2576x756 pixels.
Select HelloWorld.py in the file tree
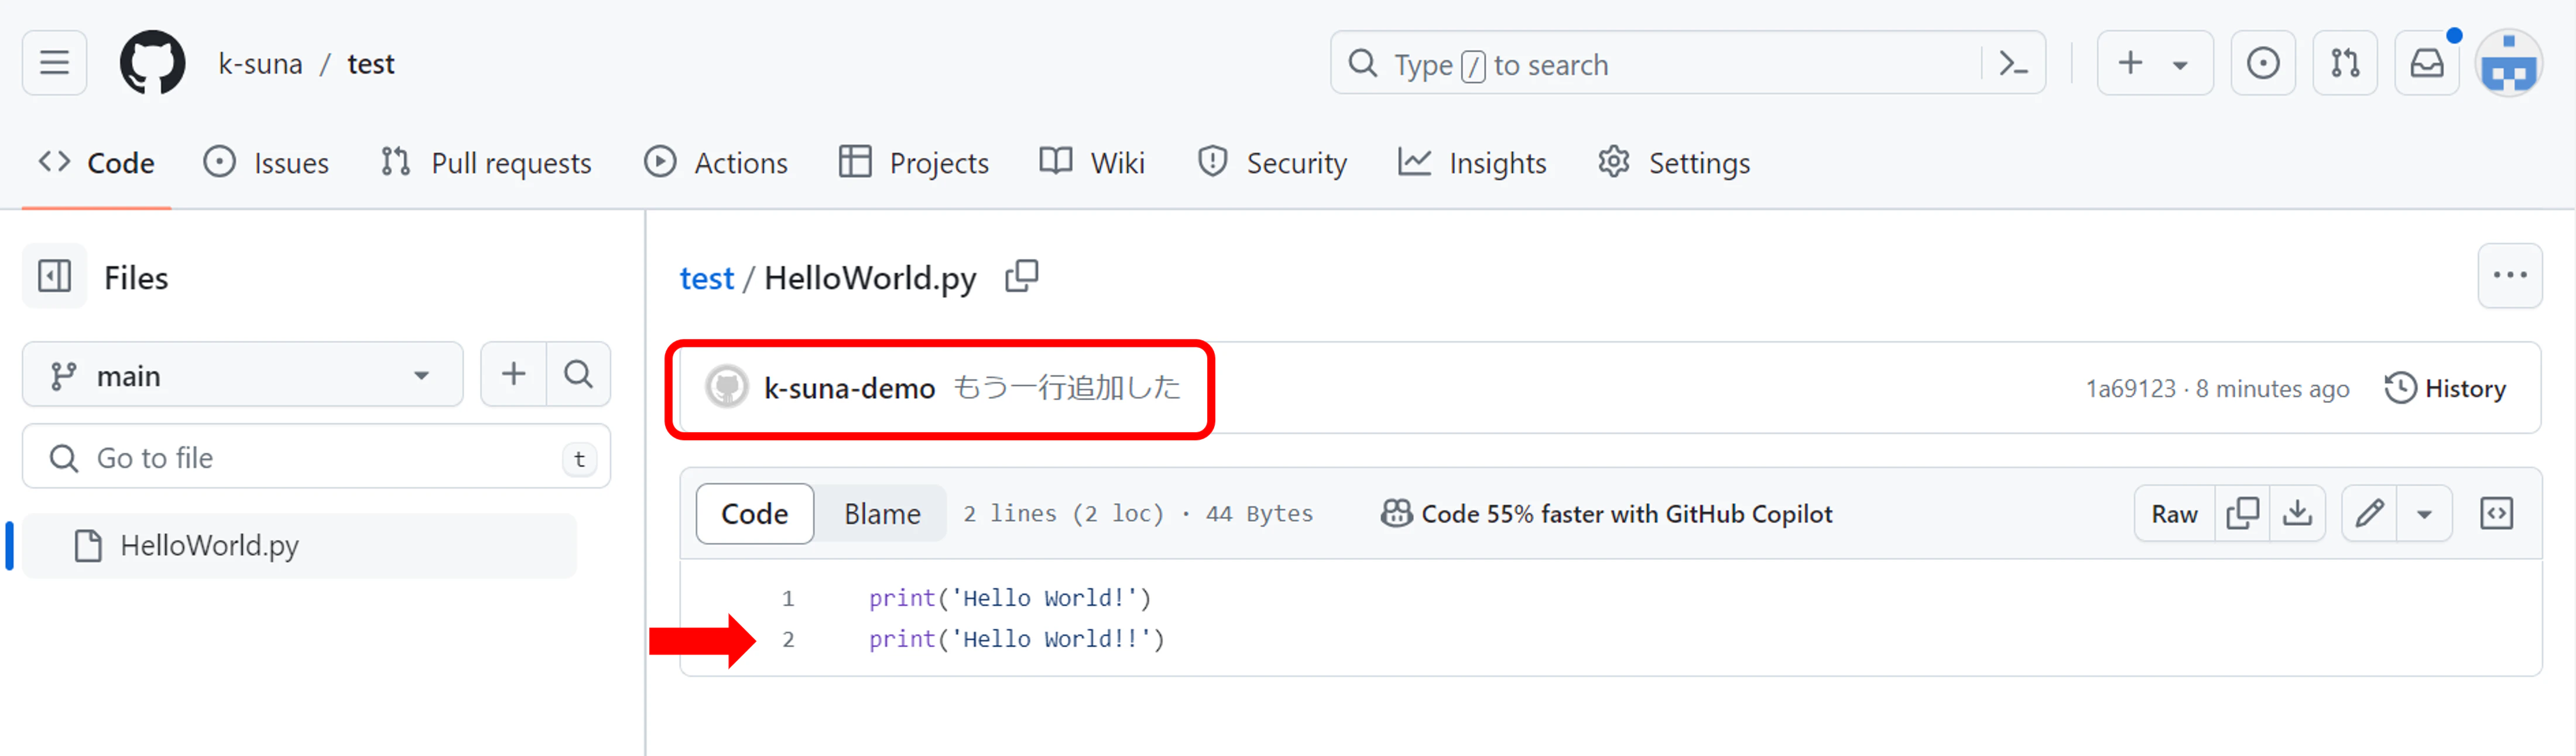click(300, 546)
